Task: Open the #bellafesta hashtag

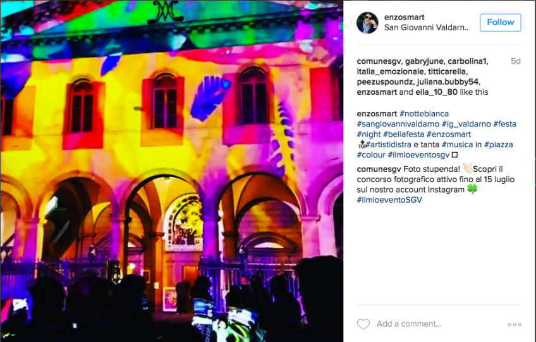Action: pyautogui.click(x=403, y=134)
